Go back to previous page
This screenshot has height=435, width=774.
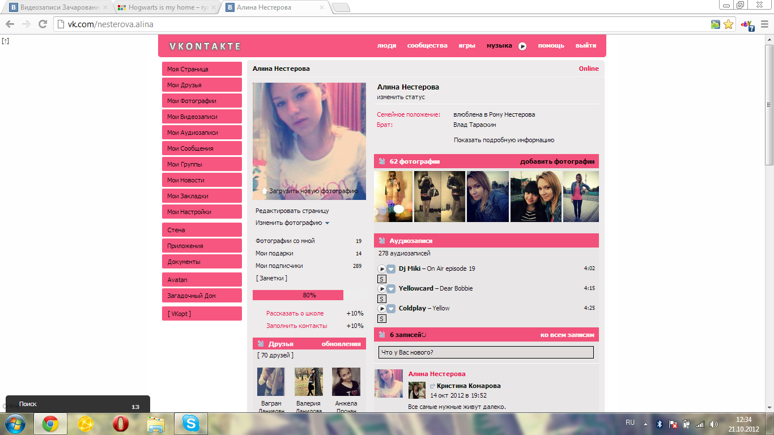pyautogui.click(x=10, y=24)
